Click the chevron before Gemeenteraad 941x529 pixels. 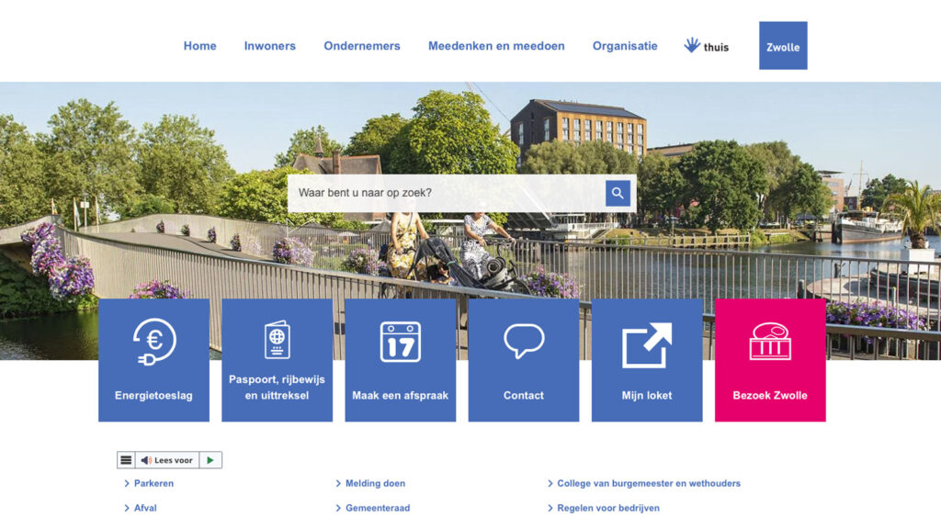[338, 508]
